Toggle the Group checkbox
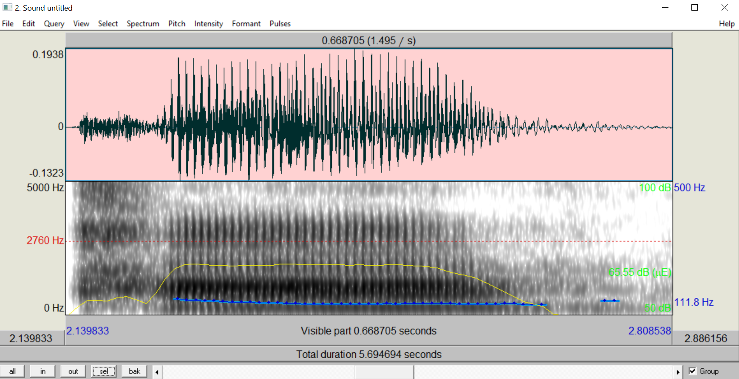This screenshot has height=379, width=739. click(693, 371)
